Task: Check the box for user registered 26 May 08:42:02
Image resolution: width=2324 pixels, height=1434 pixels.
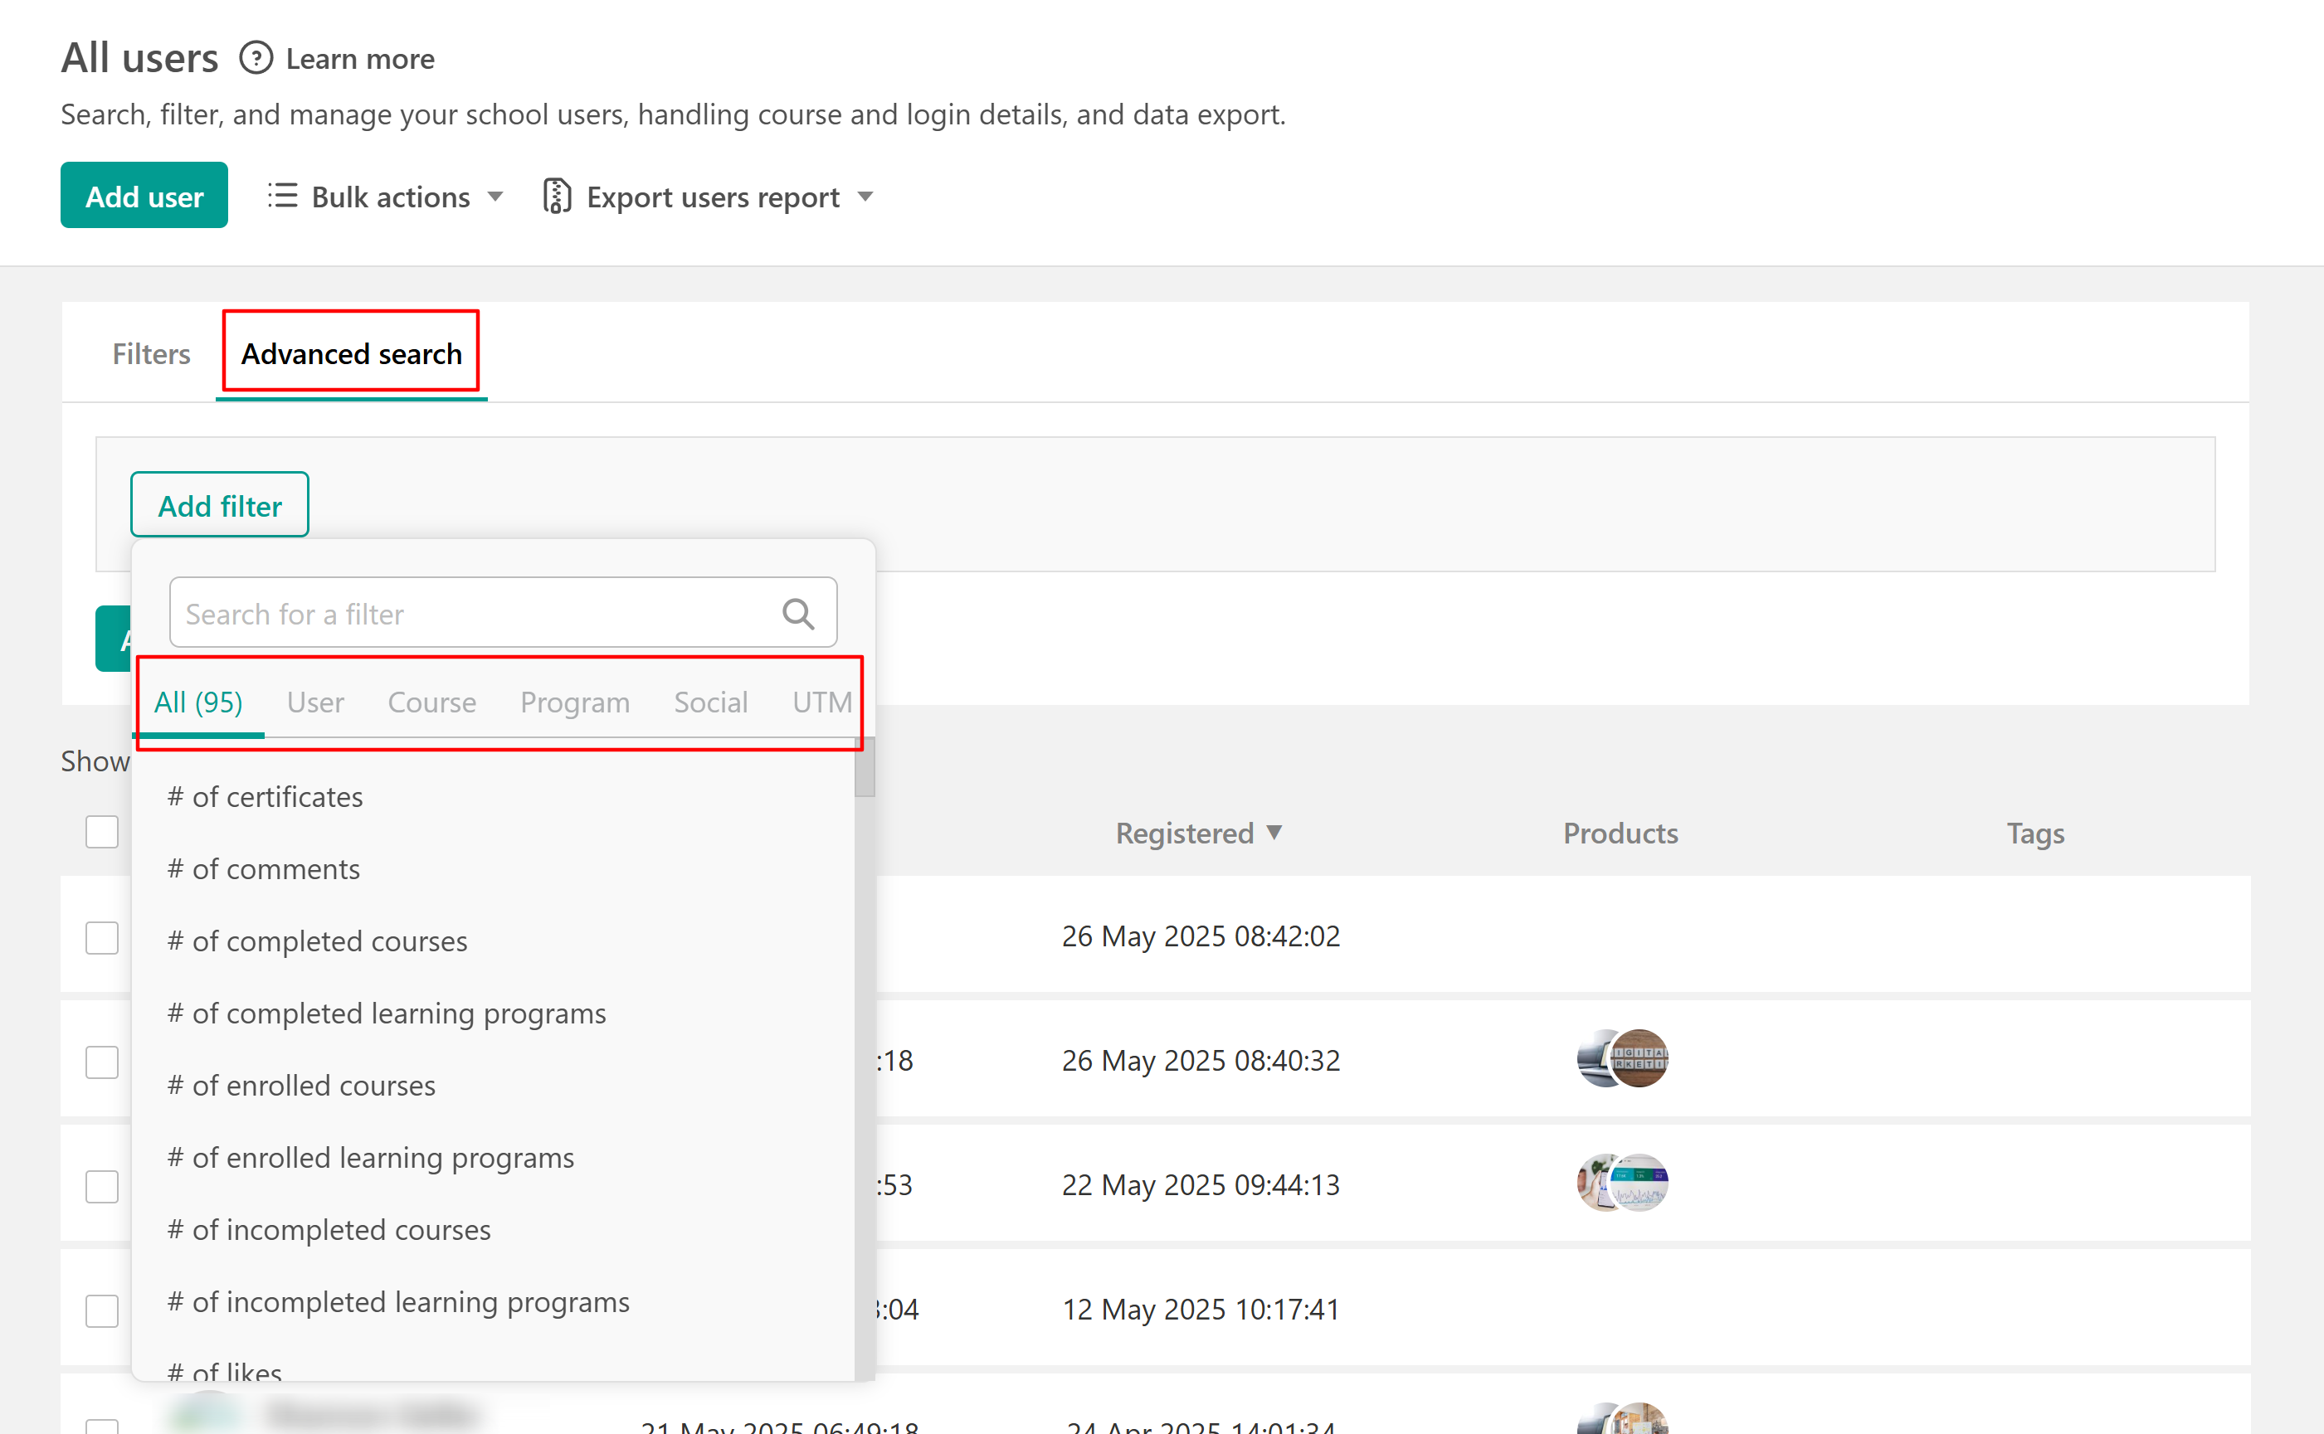Action: click(101, 937)
